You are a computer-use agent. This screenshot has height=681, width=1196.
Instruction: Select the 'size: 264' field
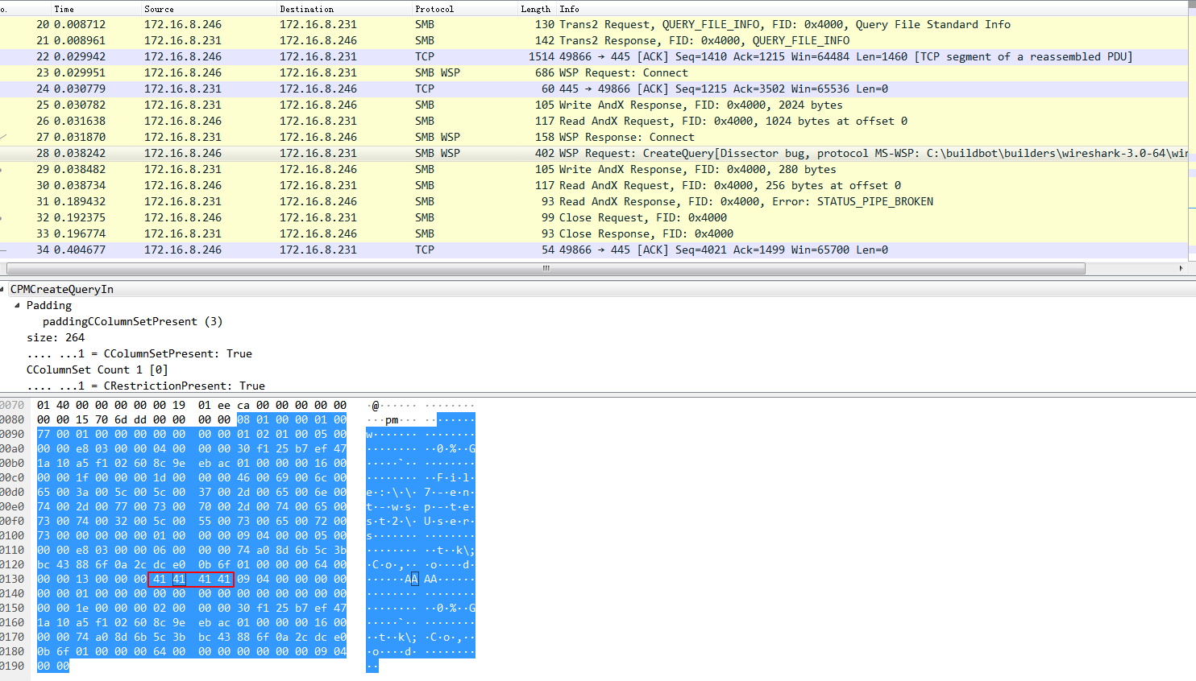pyautogui.click(x=56, y=337)
